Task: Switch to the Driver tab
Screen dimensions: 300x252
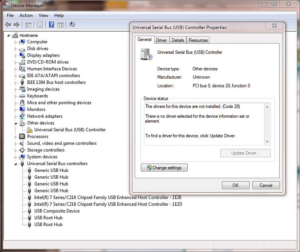Action: click(x=162, y=40)
